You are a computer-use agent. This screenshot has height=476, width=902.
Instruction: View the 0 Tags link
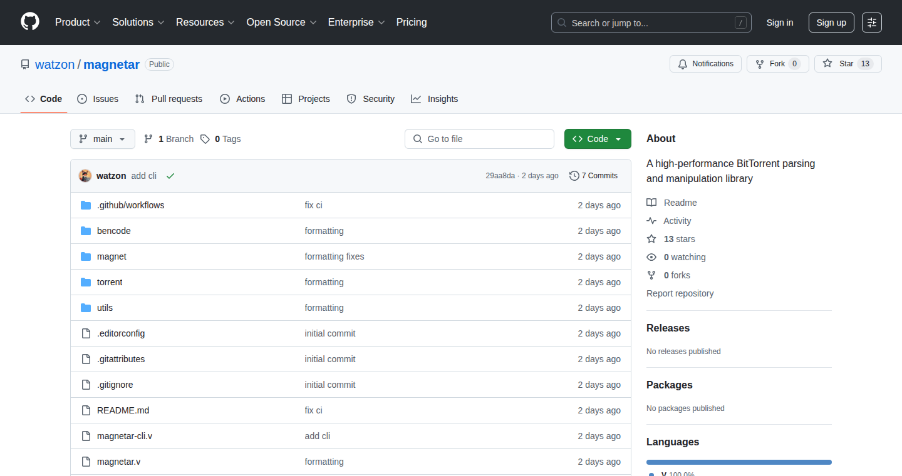[220, 139]
